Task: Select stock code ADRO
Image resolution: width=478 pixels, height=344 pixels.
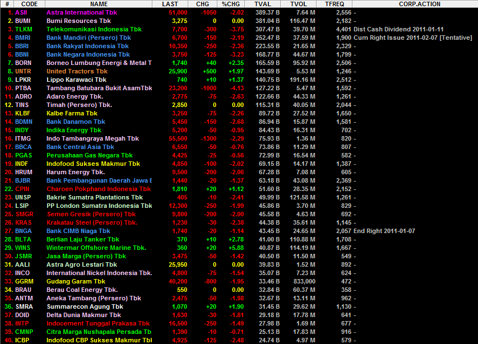Action: (x=24, y=96)
